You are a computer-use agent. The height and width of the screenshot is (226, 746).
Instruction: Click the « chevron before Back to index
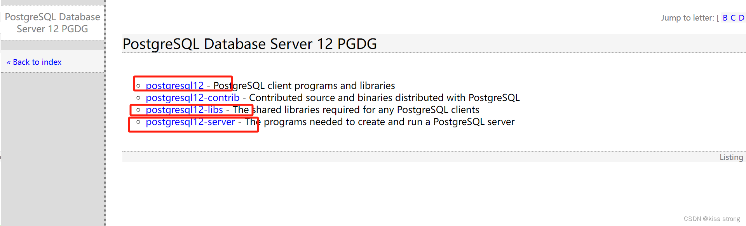(x=9, y=62)
